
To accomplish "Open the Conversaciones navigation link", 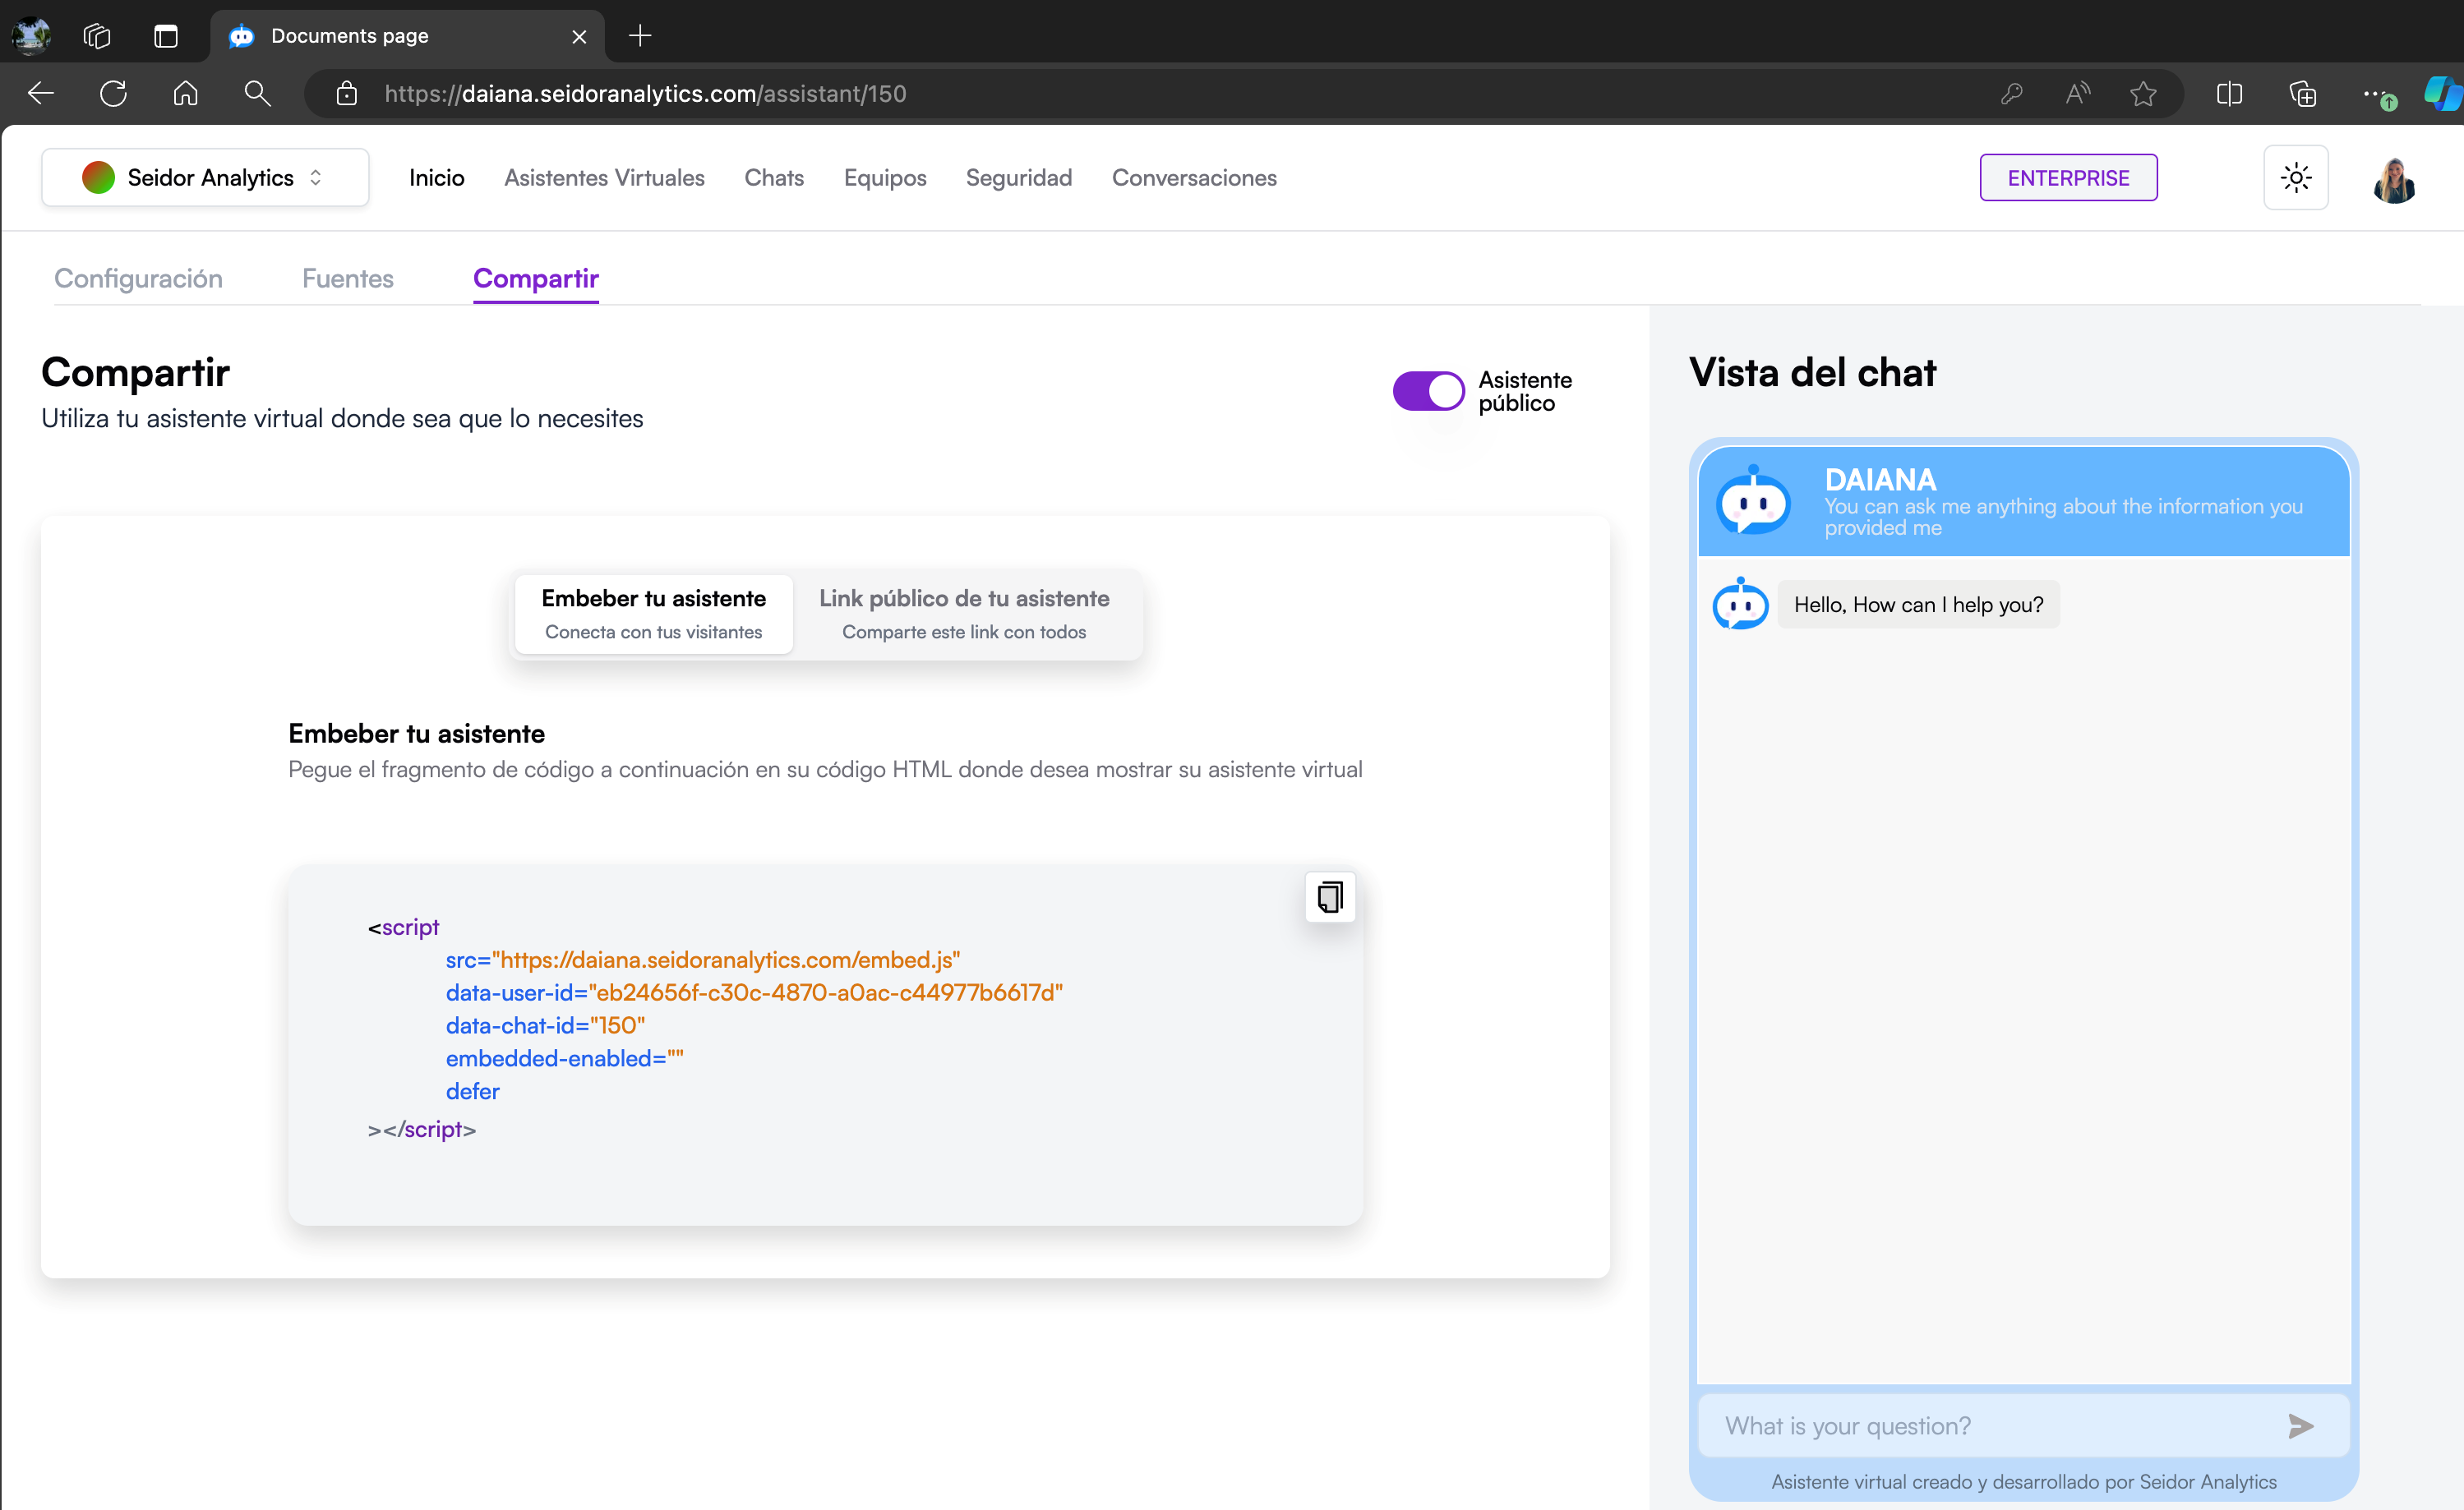I will (1194, 178).
